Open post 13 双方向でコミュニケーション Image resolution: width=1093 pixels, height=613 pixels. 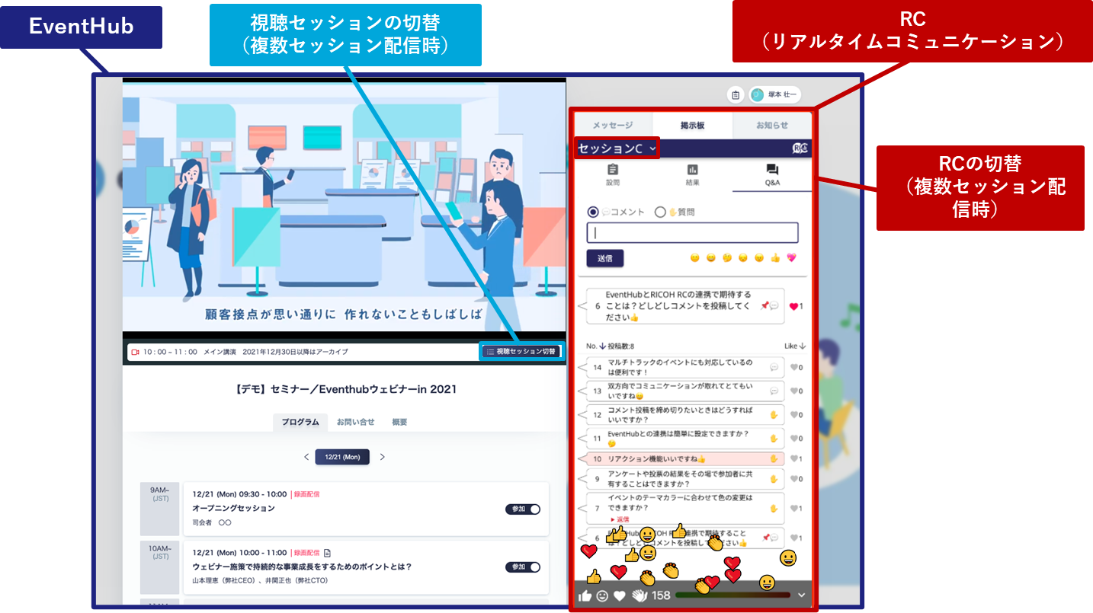685,391
